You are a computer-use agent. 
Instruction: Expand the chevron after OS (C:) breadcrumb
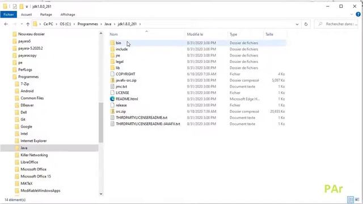coord(74,24)
